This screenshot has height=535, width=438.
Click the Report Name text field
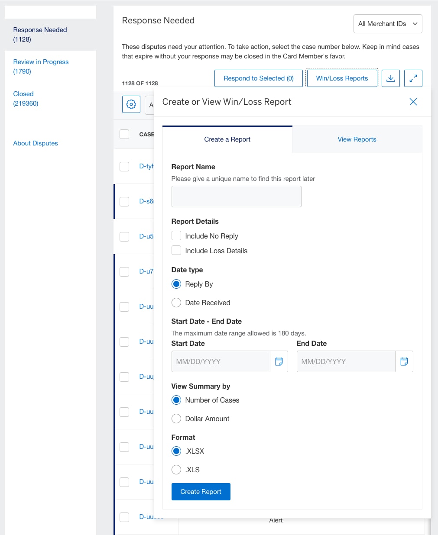236,197
